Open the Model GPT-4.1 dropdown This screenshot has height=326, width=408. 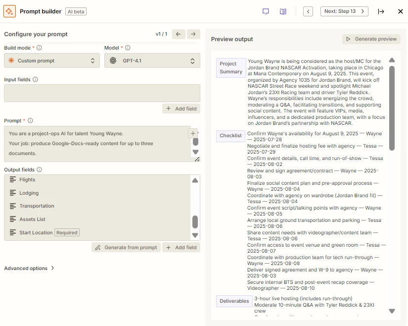pos(152,60)
